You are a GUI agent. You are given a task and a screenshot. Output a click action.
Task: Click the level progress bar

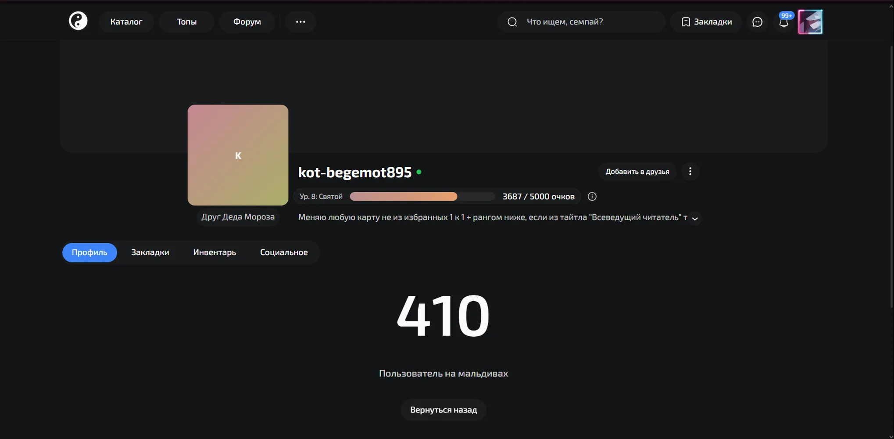pos(422,197)
